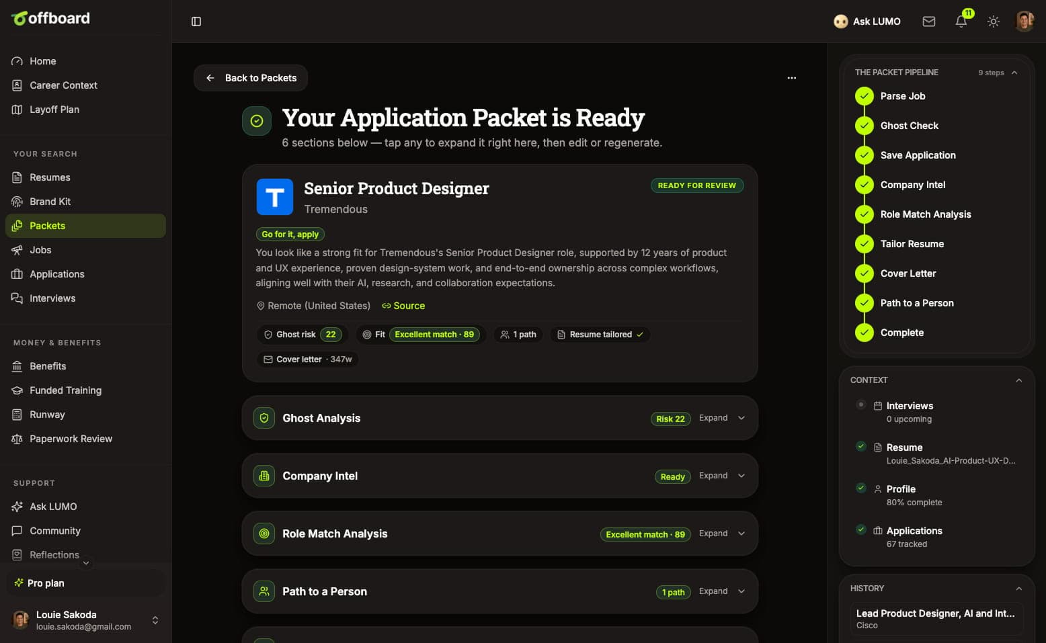Viewport: 1046px width, 643px height.
Task: Open the Pro plan button
Action: 85,583
